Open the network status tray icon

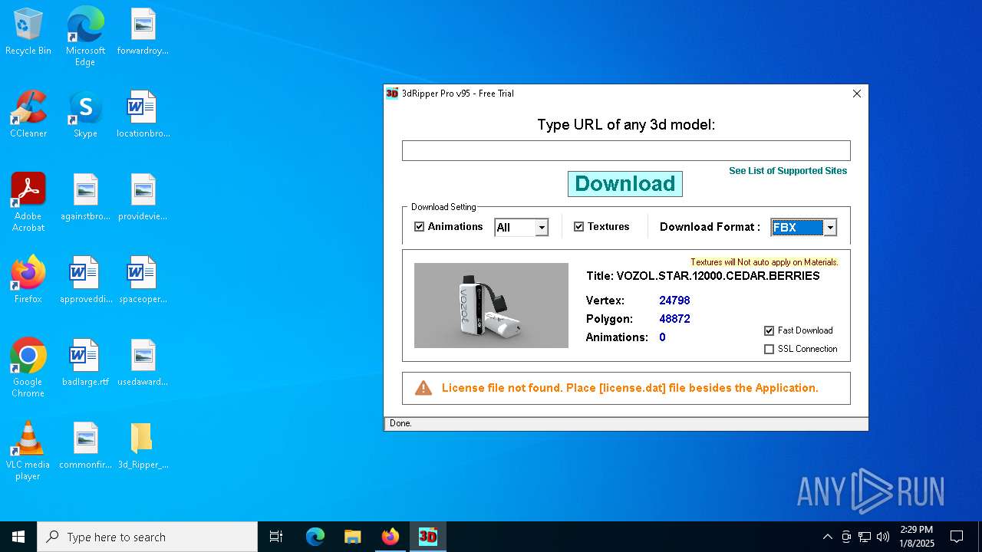[x=865, y=537]
